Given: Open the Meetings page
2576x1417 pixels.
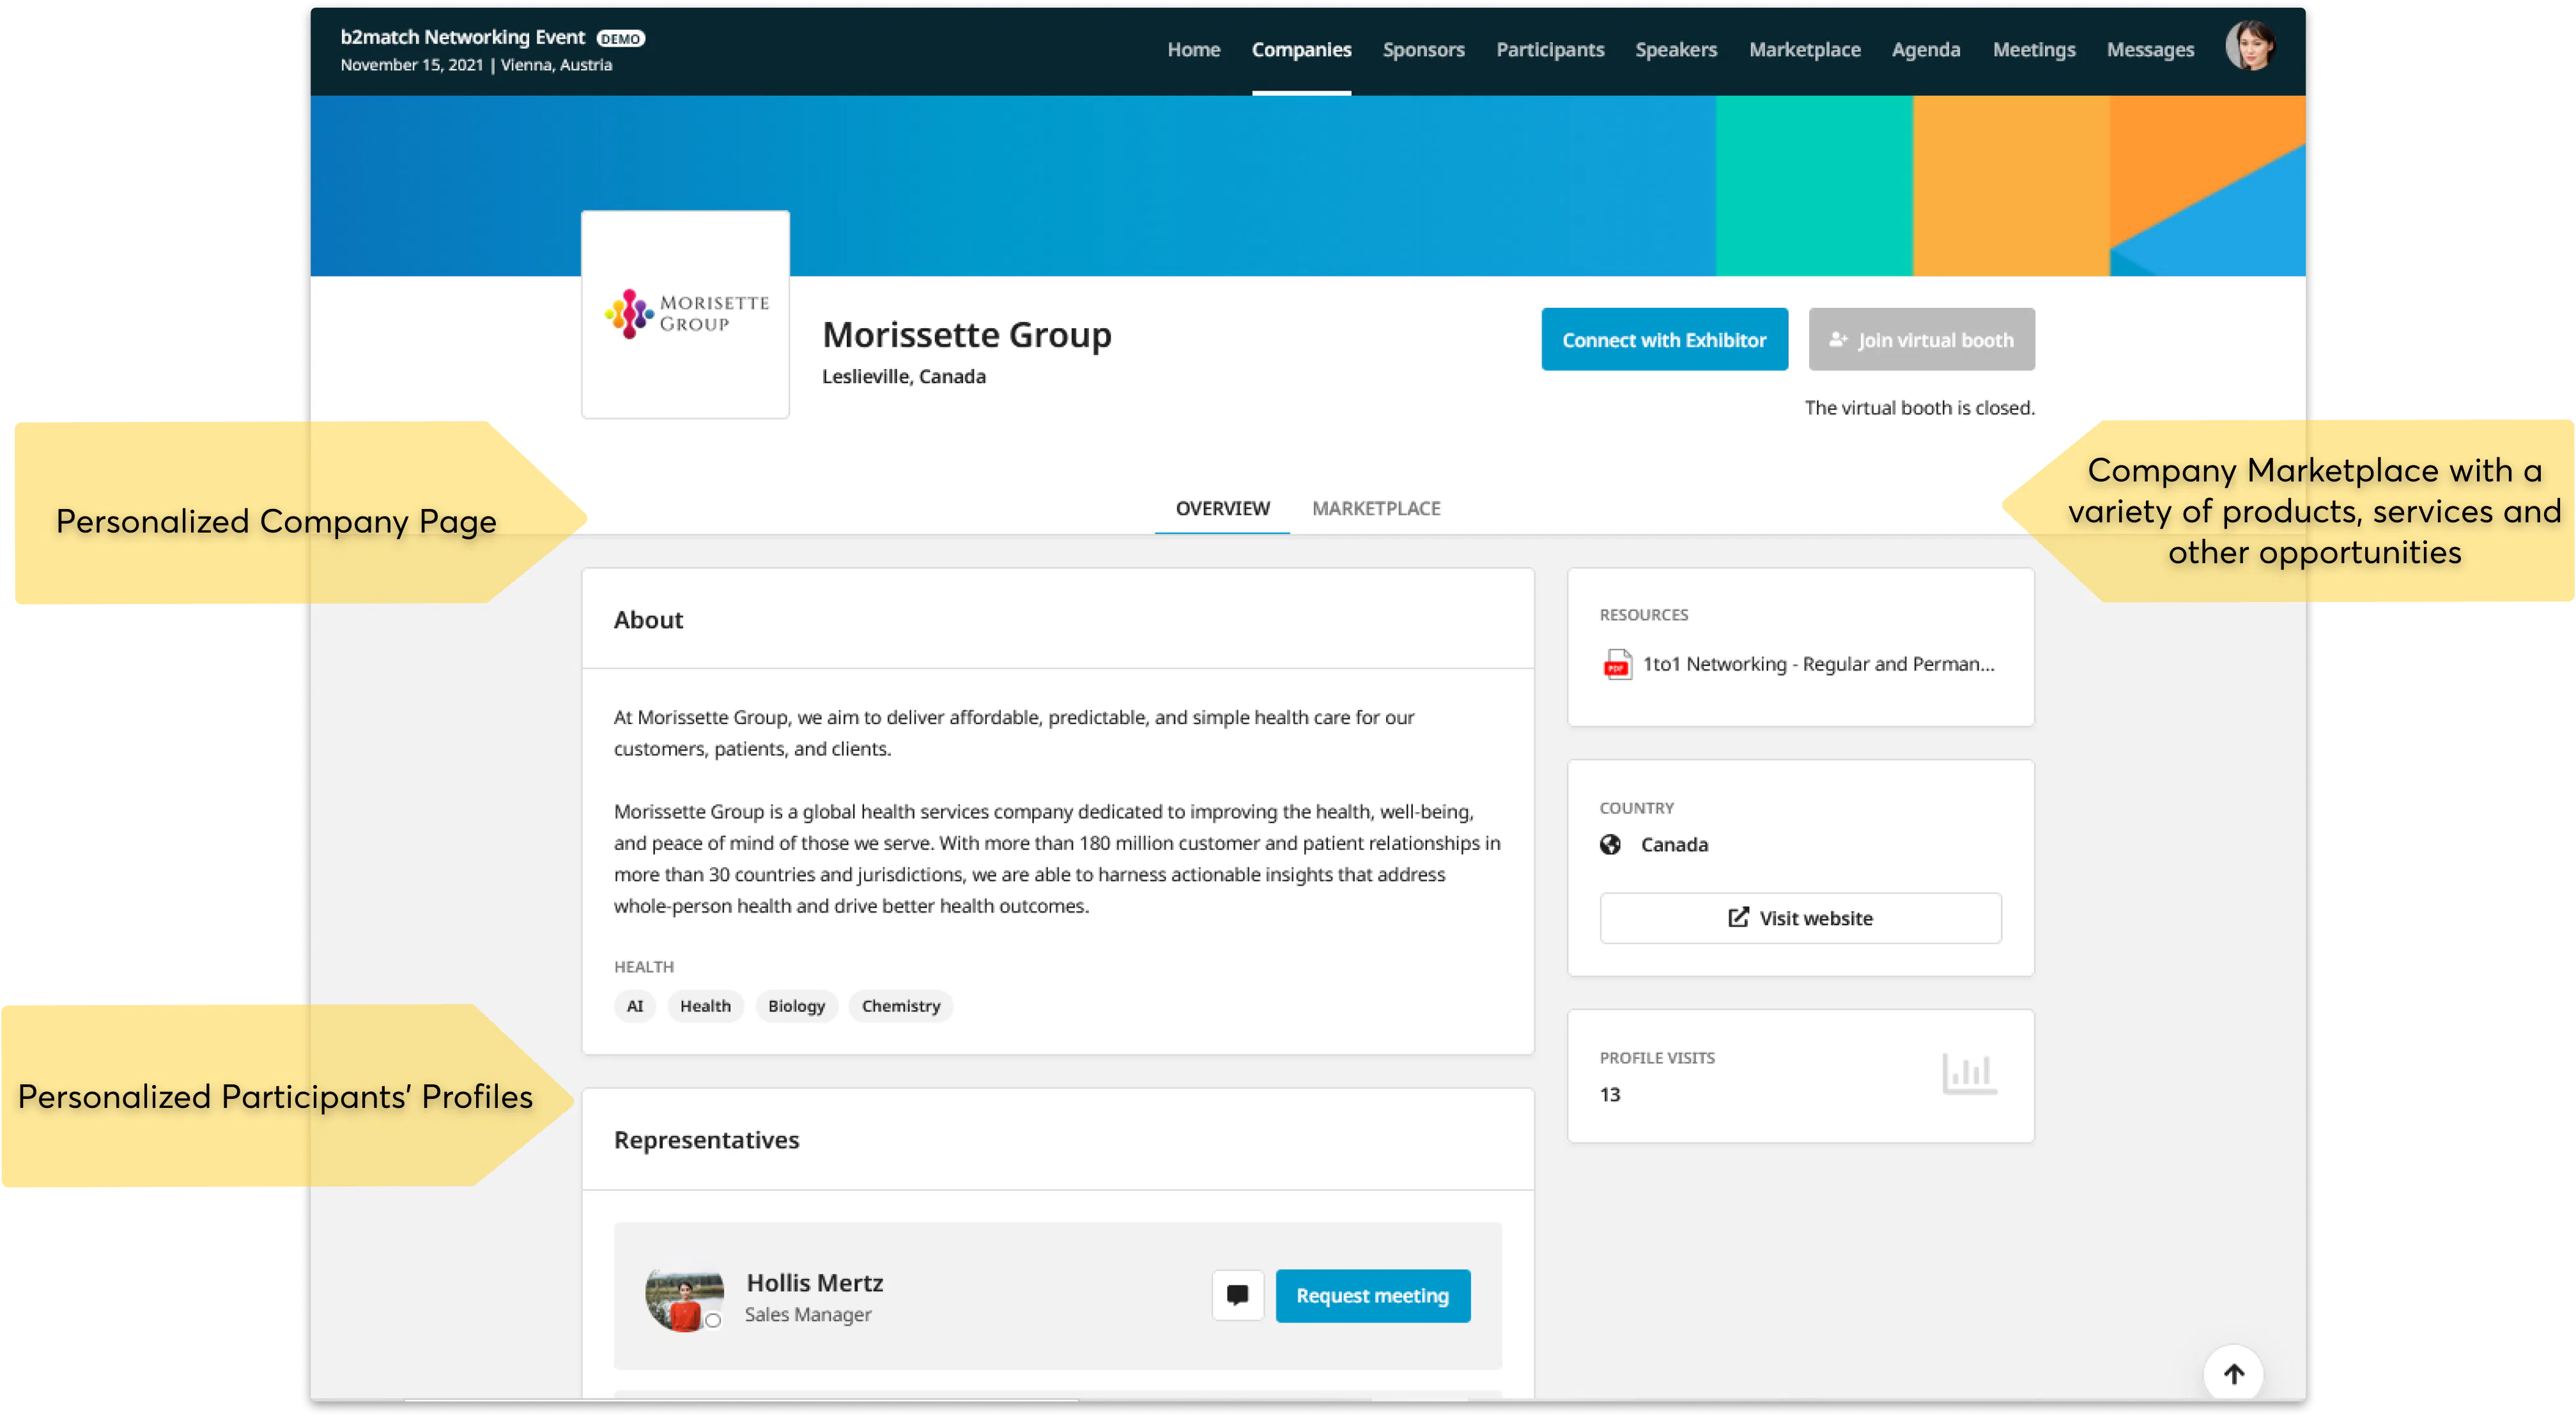Looking at the screenshot, I should tap(2033, 50).
